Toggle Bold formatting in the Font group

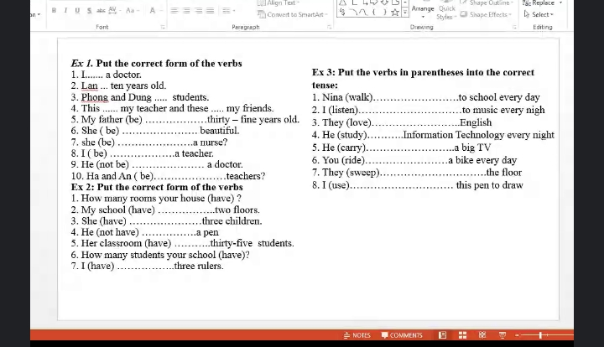coord(54,11)
